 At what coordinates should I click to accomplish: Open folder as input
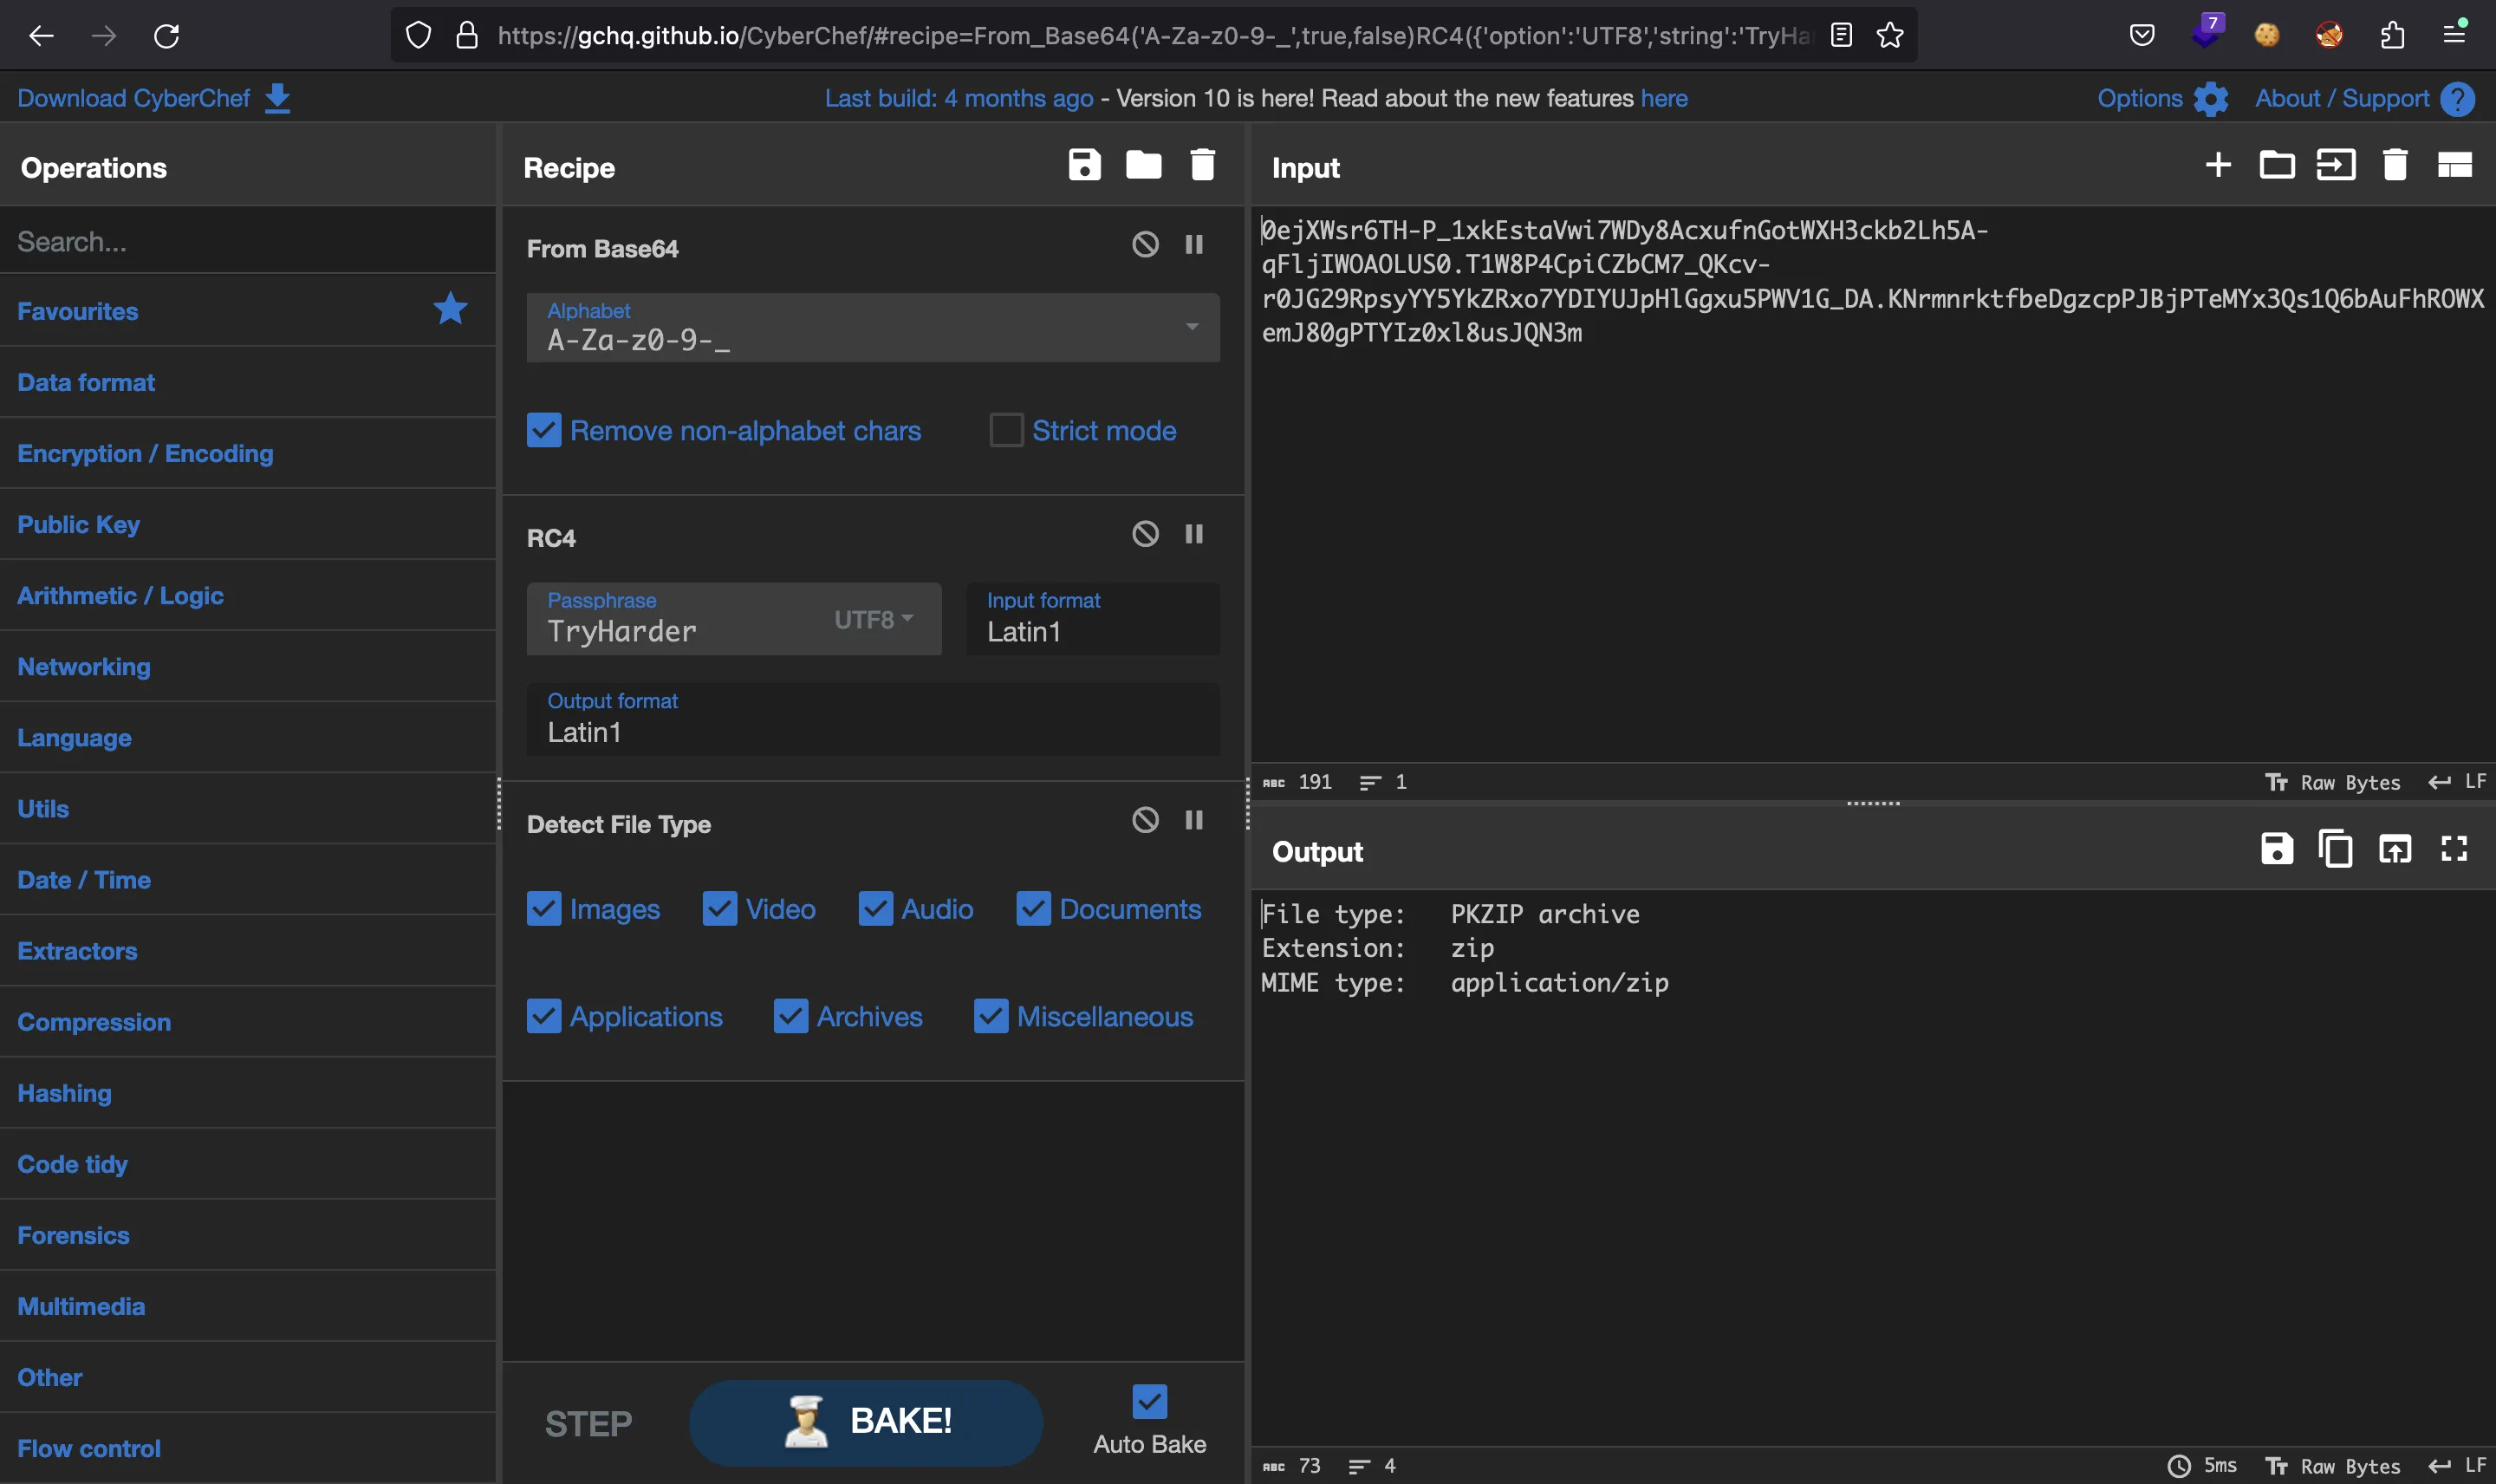coord(2276,165)
